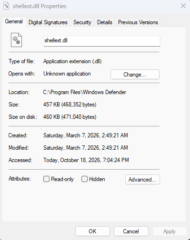Click the file Size value text

click(x=70, y=105)
